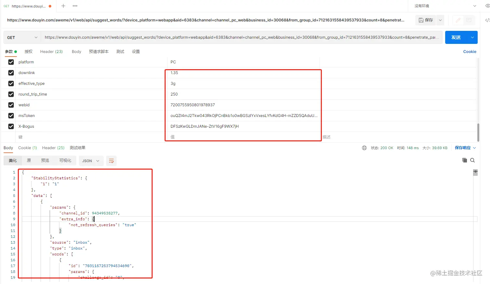Open the code snippet icon at top right
The image size is (490, 284).
click(487, 20)
